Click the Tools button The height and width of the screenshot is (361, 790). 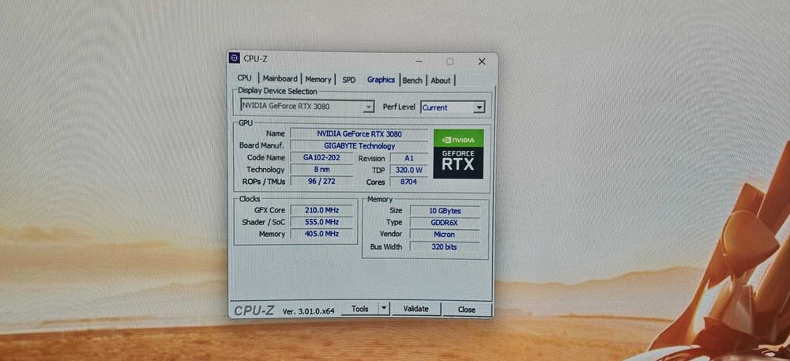pyautogui.click(x=359, y=309)
